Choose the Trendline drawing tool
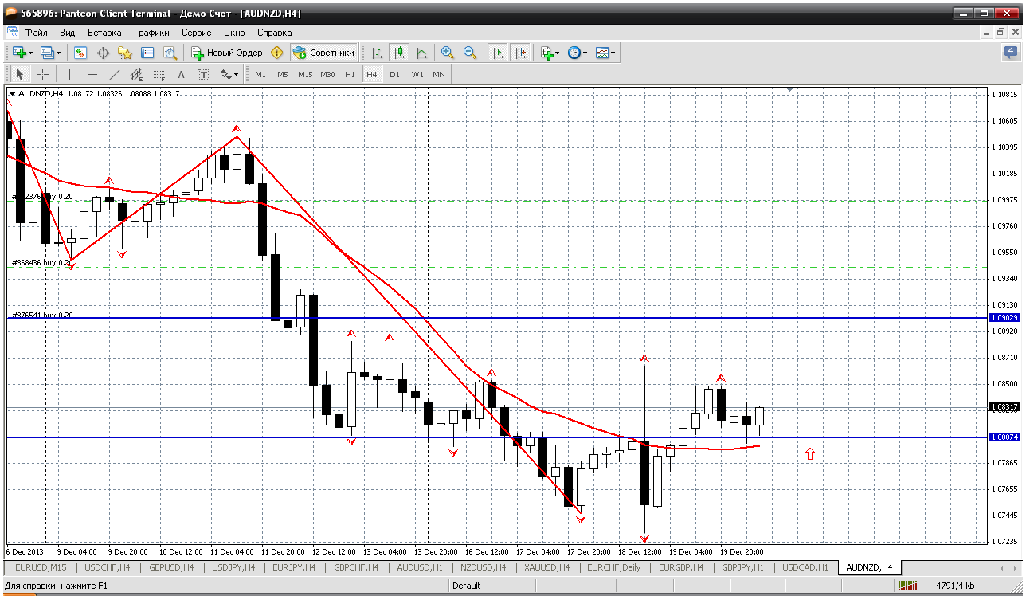Image resolution: width=1026 pixels, height=596 pixels. (114, 74)
